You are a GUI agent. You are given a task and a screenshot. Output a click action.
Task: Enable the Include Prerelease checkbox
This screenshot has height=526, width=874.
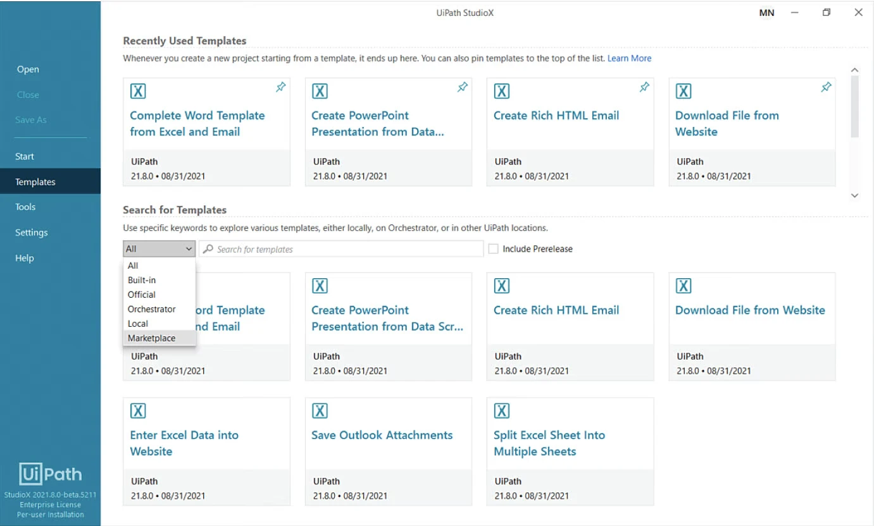point(493,249)
